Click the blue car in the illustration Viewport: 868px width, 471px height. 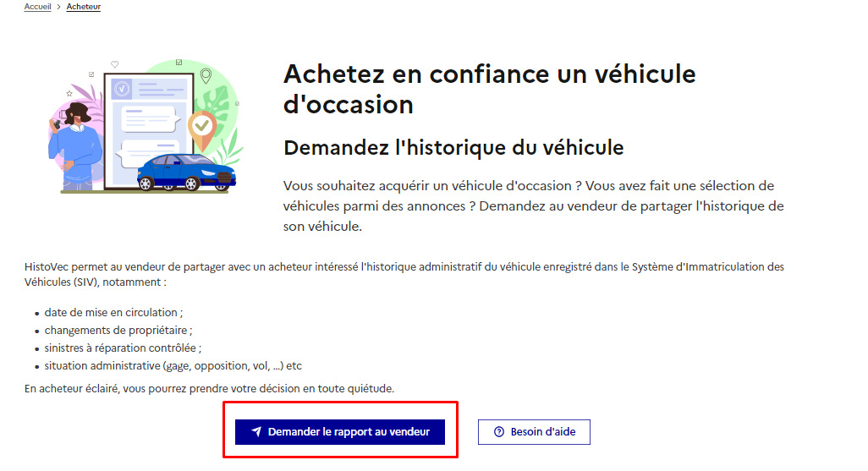point(186,173)
